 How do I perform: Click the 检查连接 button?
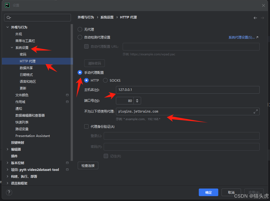[88, 165]
